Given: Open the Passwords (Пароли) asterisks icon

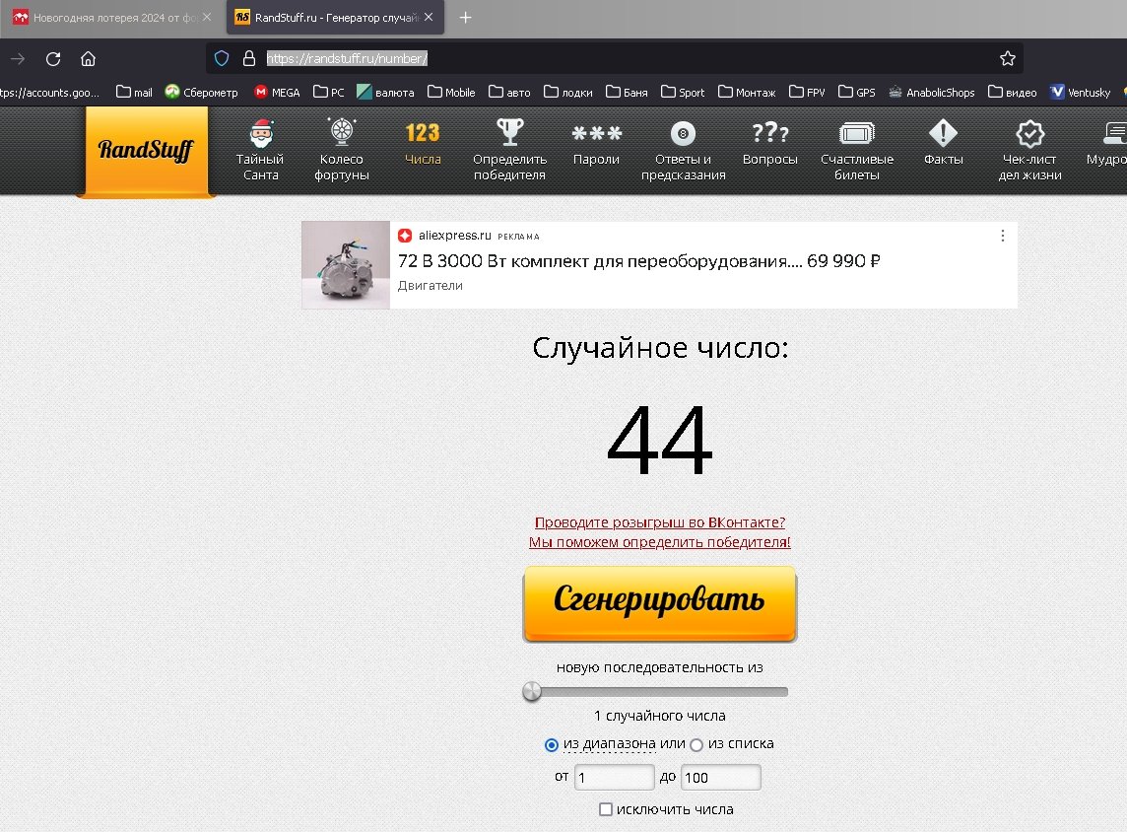Looking at the screenshot, I should (x=596, y=133).
